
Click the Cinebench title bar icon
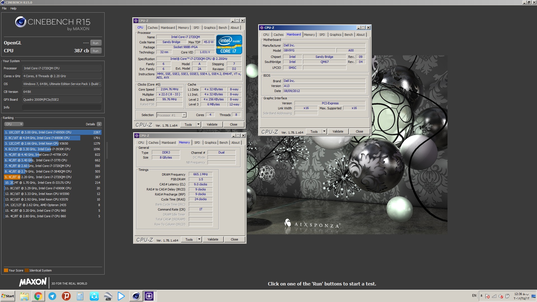pyautogui.click(x=3, y=3)
